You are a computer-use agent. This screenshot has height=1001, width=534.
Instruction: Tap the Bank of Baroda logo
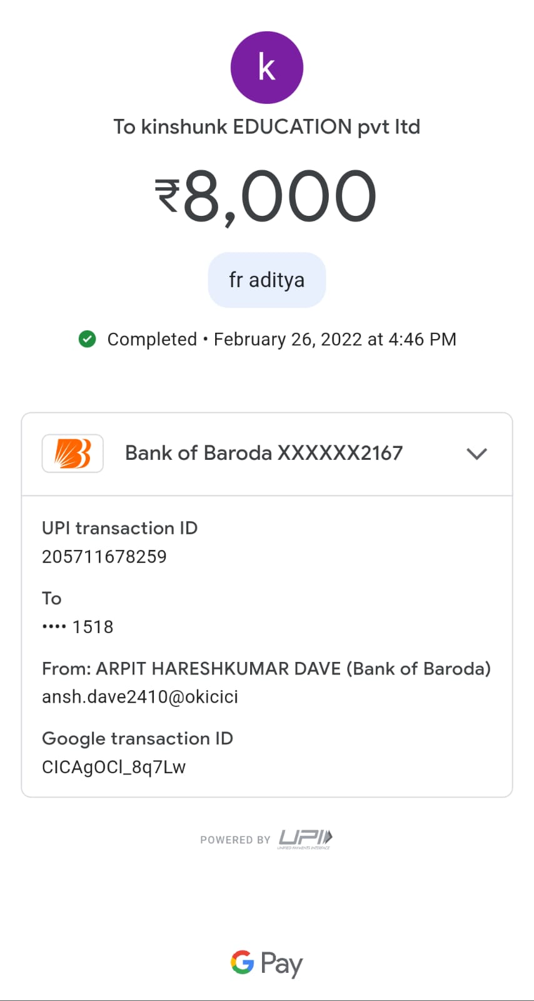[73, 453]
